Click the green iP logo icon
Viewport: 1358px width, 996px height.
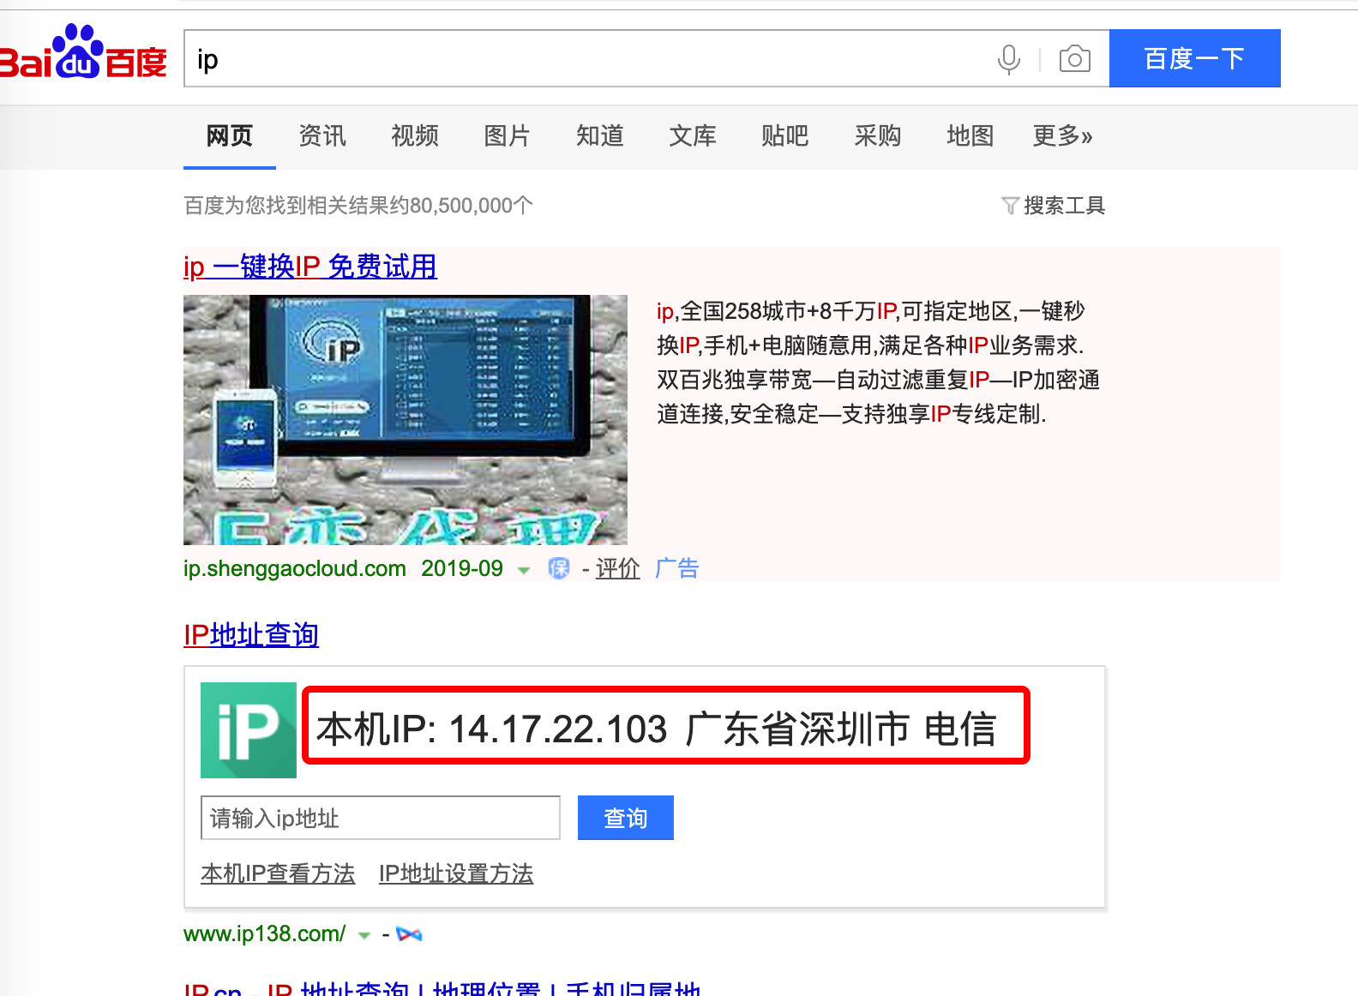click(249, 730)
